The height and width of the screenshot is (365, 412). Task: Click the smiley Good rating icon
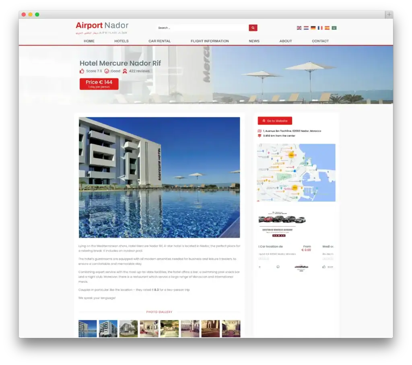pyautogui.click(x=106, y=71)
